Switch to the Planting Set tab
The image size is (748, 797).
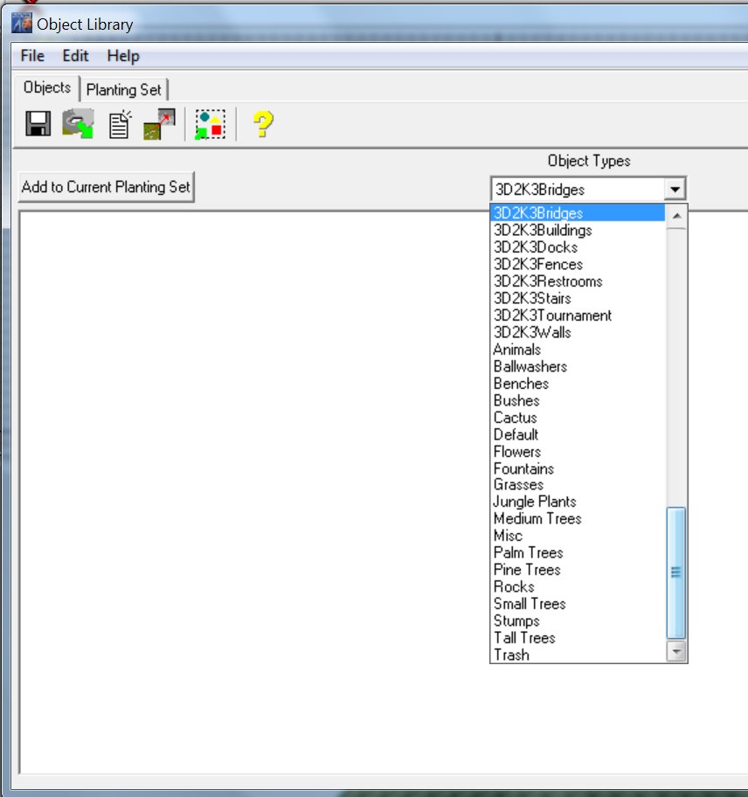coord(124,89)
